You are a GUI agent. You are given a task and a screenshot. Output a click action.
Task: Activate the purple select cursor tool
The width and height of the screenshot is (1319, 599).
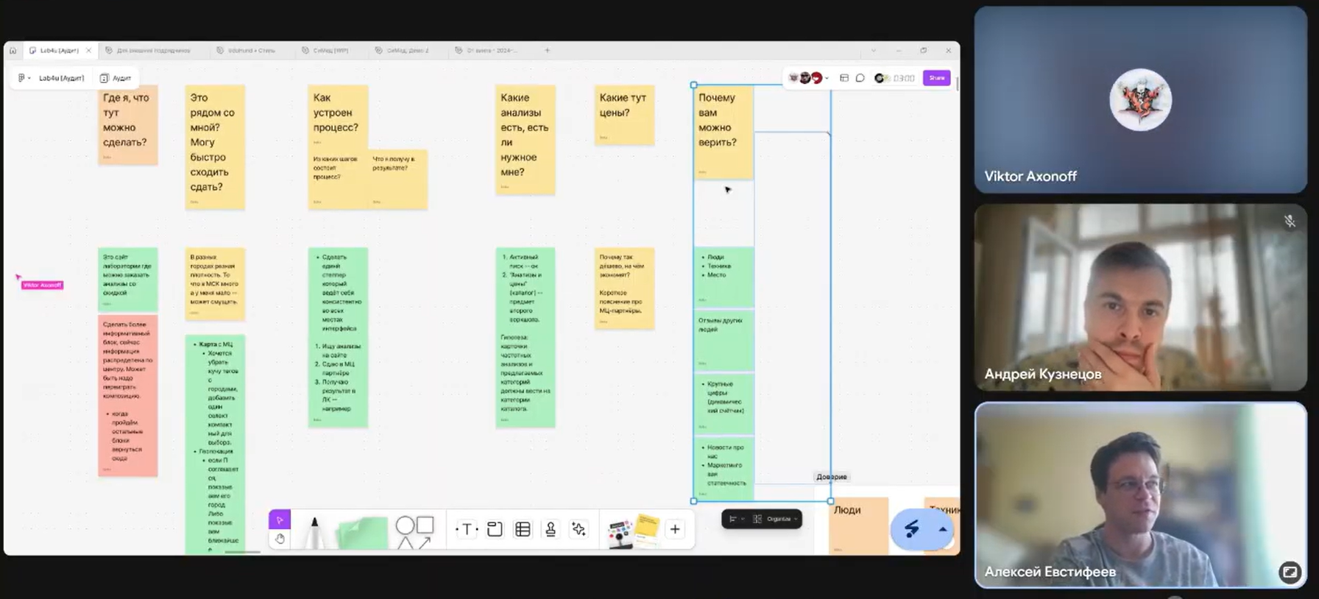[280, 520]
